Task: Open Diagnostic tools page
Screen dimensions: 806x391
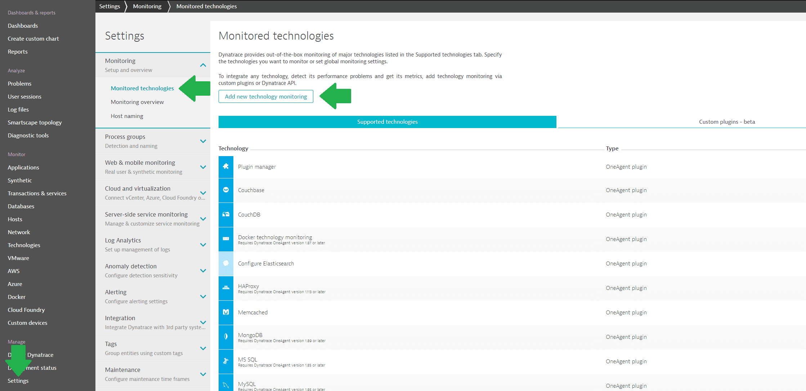Action: click(x=28, y=135)
